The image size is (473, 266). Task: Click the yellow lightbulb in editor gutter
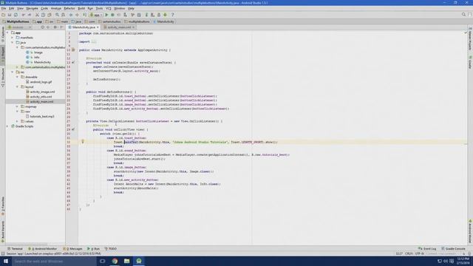(83, 141)
